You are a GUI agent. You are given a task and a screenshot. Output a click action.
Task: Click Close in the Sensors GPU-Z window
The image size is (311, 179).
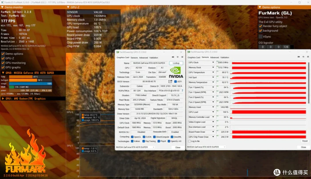pos(304,147)
